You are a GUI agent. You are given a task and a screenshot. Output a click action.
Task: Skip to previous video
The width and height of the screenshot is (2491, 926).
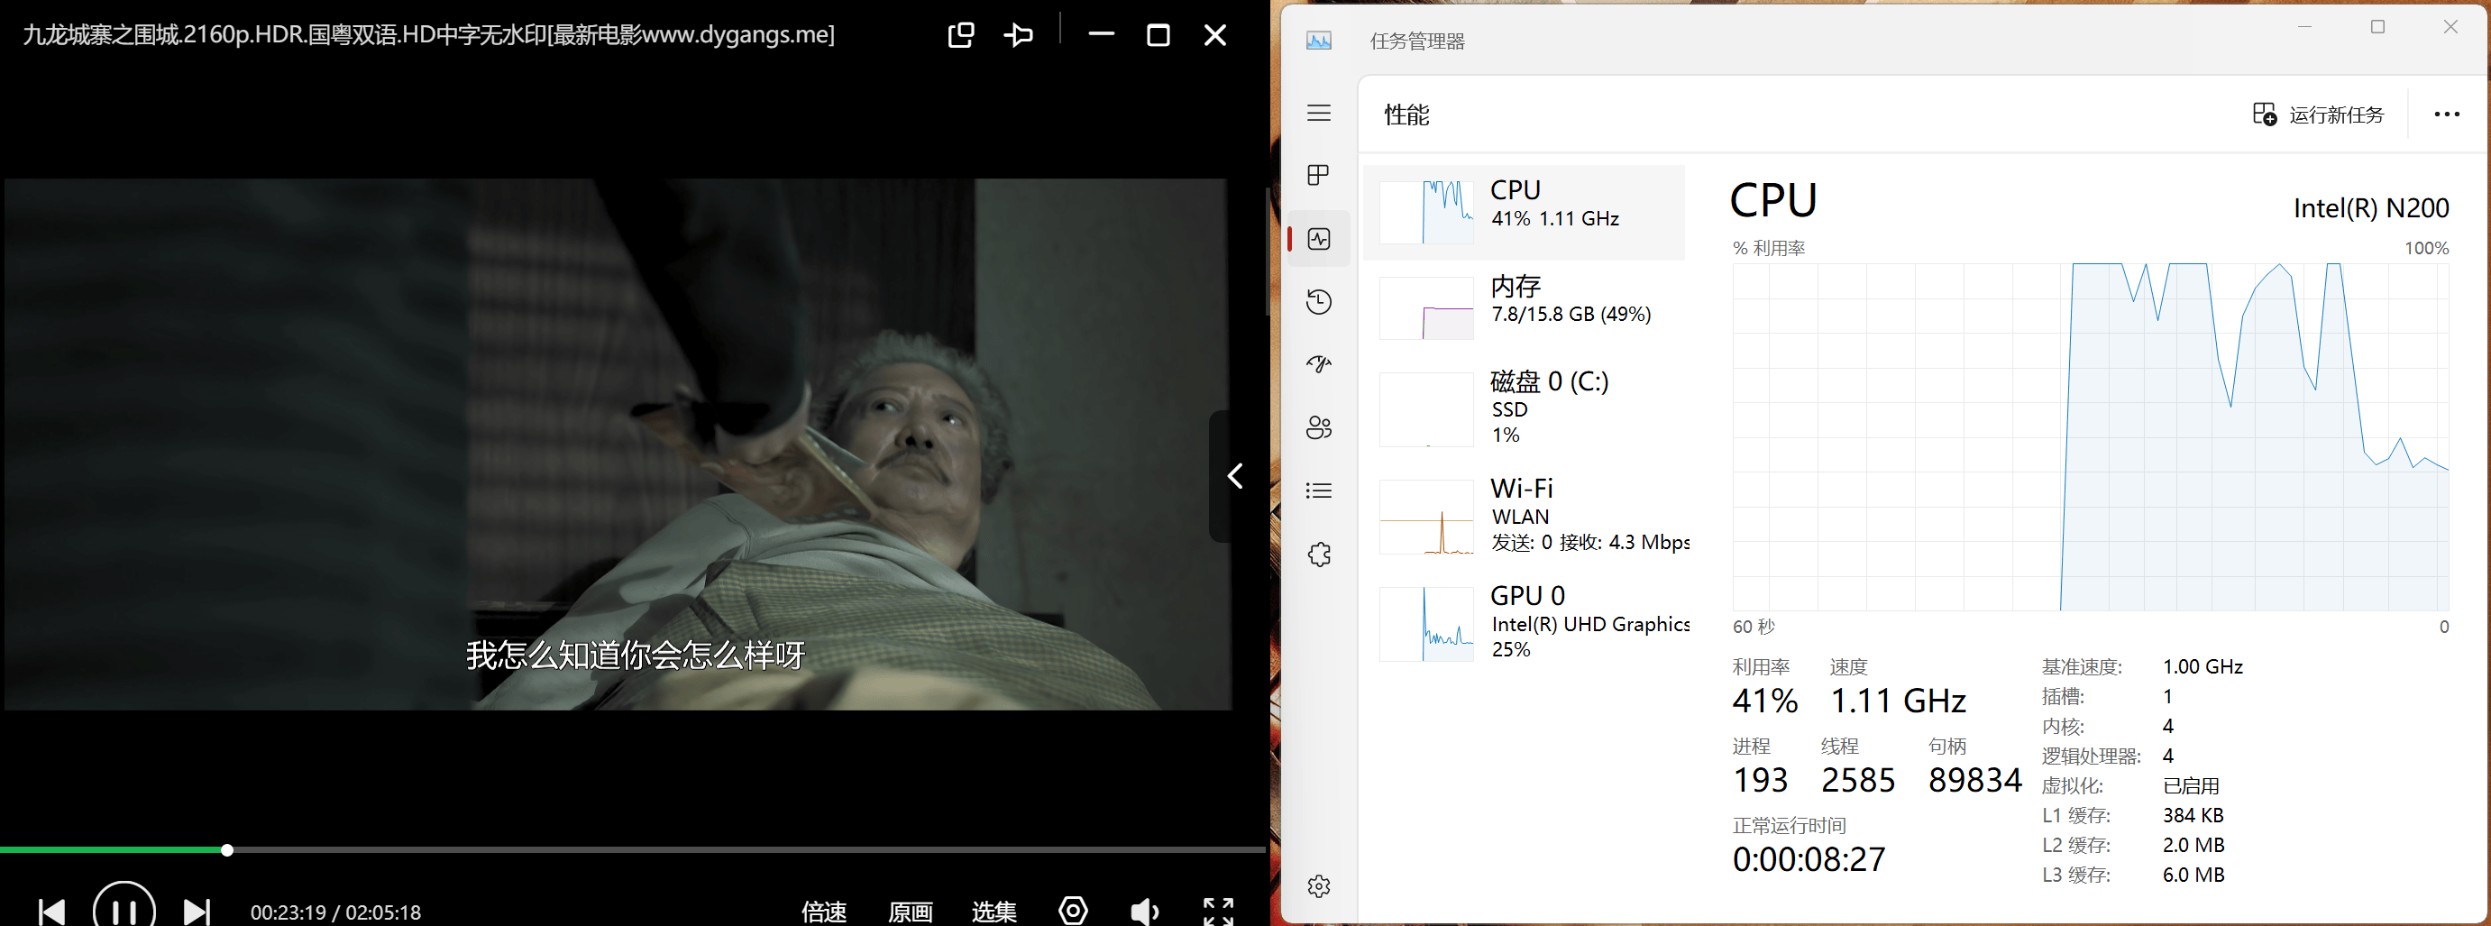[x=52, y=912]
